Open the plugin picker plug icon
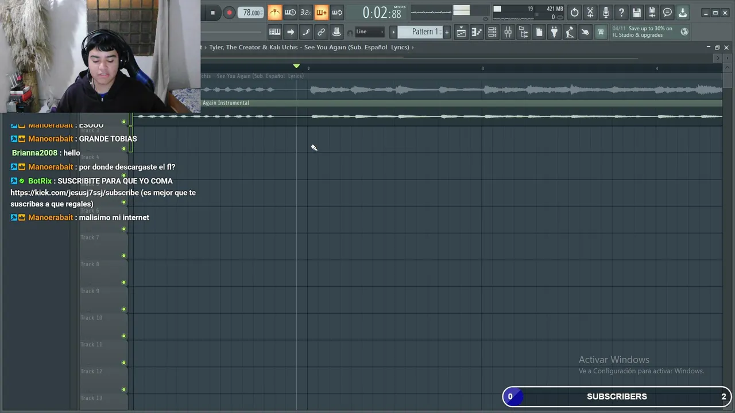 554,32
